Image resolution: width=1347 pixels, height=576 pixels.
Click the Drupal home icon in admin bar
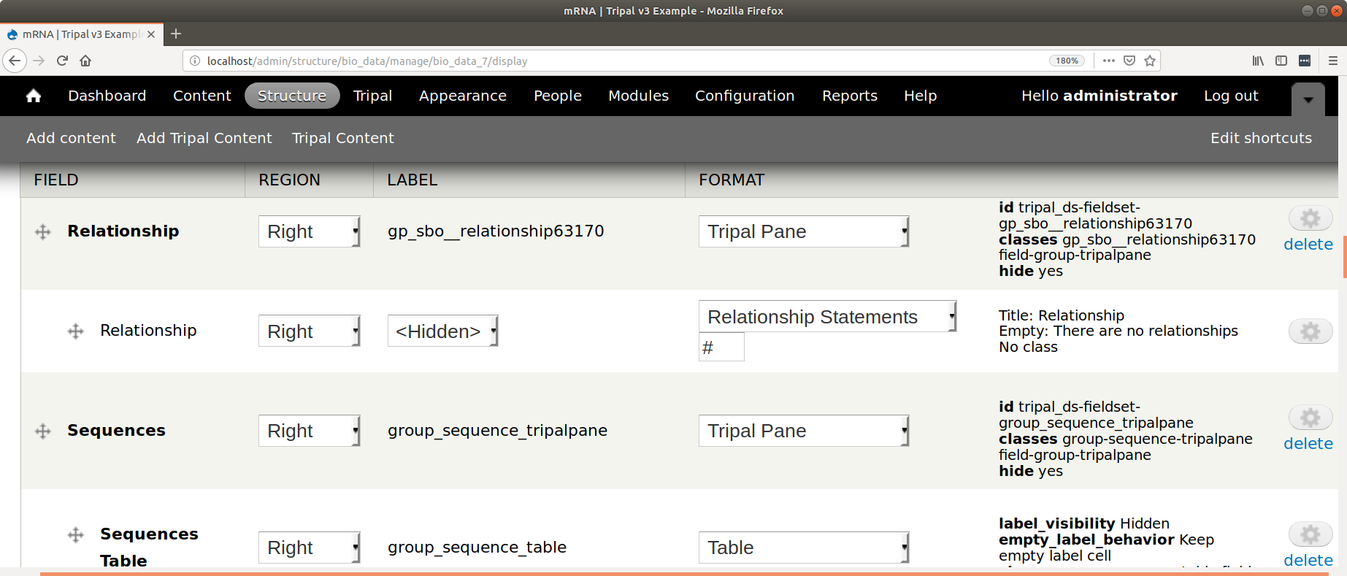34,96
